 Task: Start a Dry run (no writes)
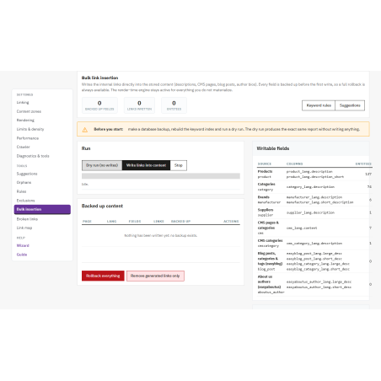point(102,165)
